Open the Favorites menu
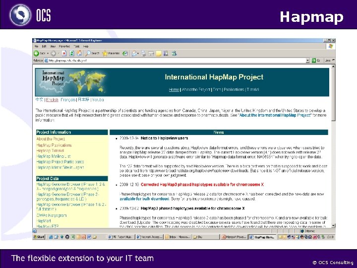Viewport: 357px width, 268px height. (x=64, y=46)
